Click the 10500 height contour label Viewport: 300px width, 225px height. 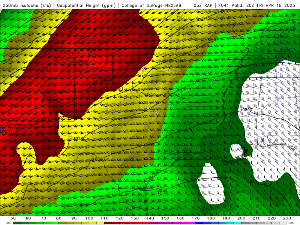click(81, 61)
